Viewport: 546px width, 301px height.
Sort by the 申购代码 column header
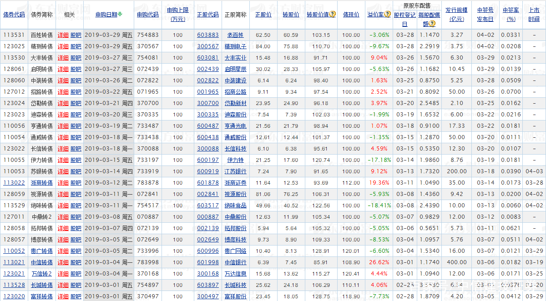[x=148, y=15]
